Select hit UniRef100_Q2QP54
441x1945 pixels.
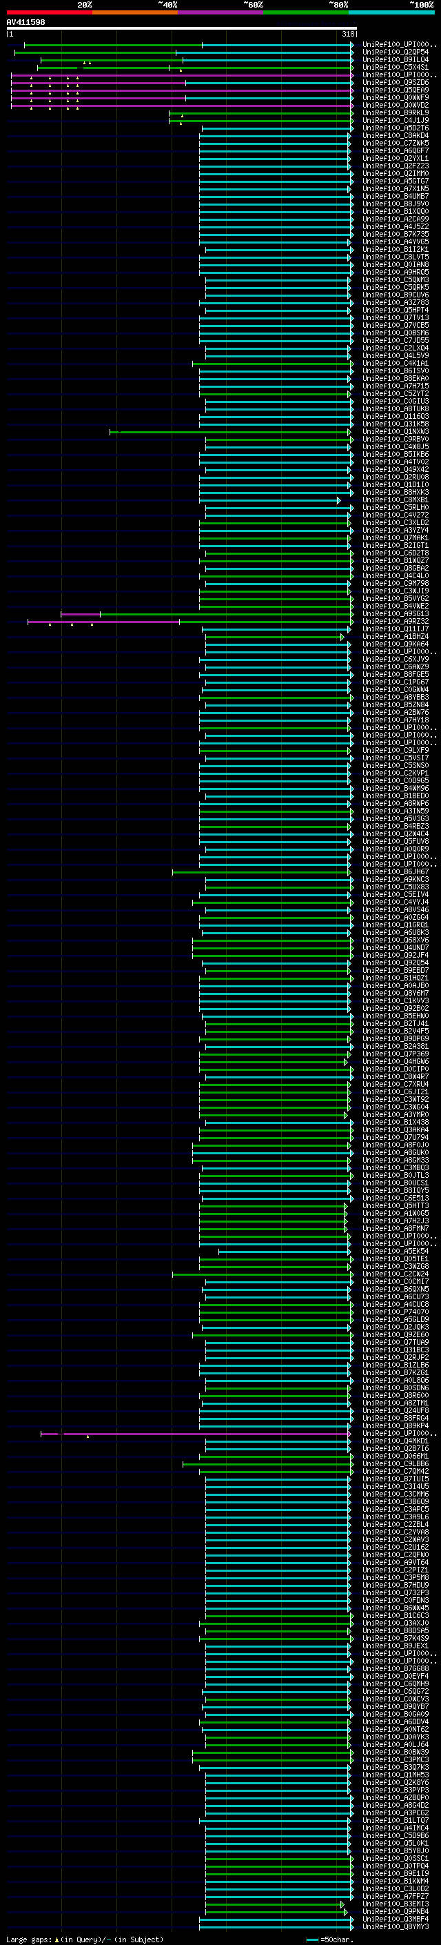pyautogui.click(x=395, y=52)
